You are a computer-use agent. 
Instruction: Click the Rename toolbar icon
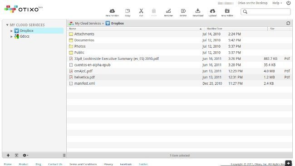168,11
